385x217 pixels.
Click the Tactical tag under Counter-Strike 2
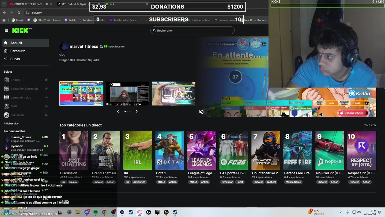tap(271, 182)
